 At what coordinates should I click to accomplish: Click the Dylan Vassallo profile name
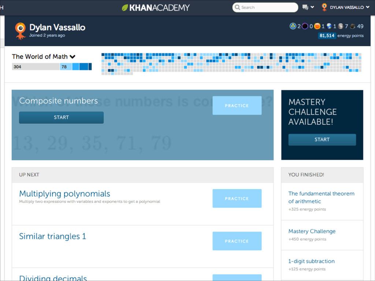[57, 27]
